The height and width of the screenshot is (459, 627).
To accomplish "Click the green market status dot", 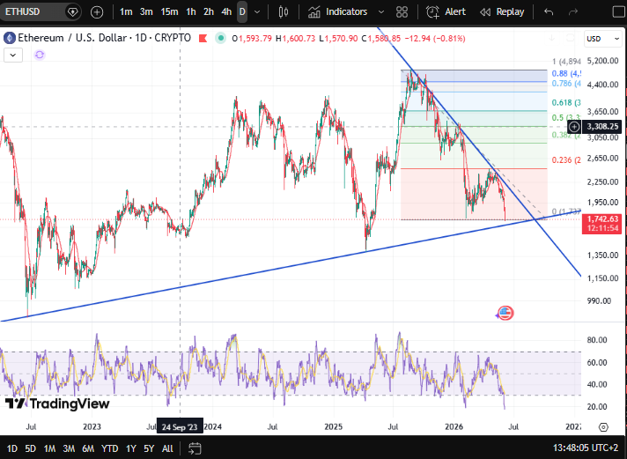I will (x=220, y=39).
